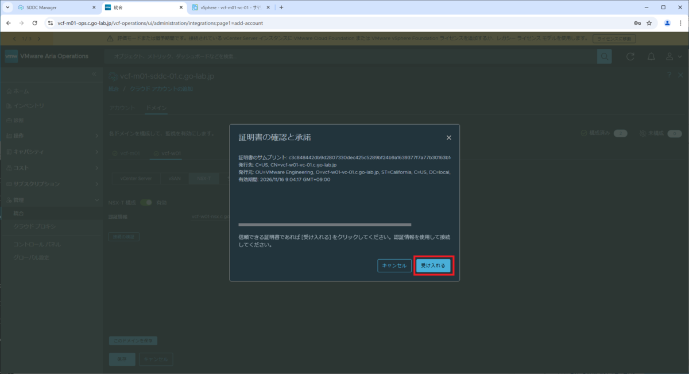Bookmark this page with the star icon

tap(649, 24)
